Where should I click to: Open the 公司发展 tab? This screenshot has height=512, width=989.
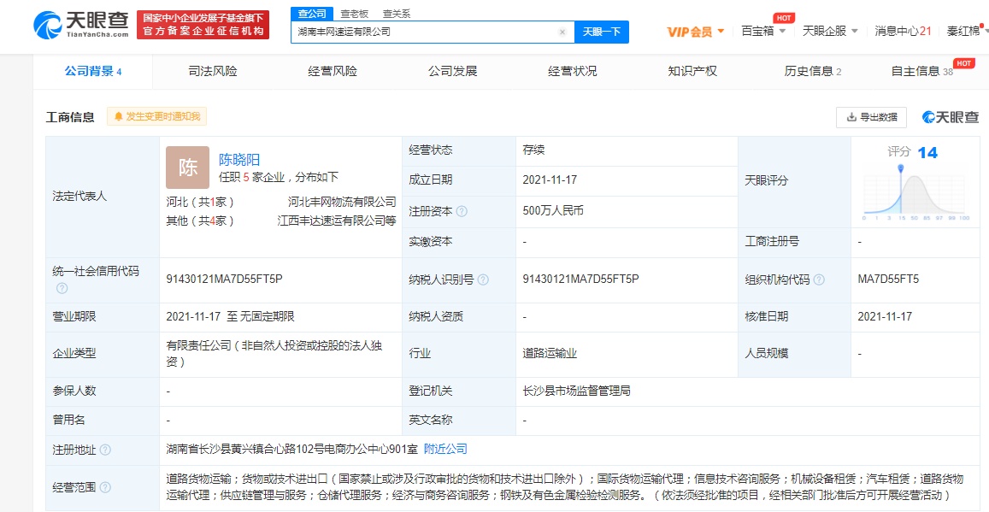point(452,71)
